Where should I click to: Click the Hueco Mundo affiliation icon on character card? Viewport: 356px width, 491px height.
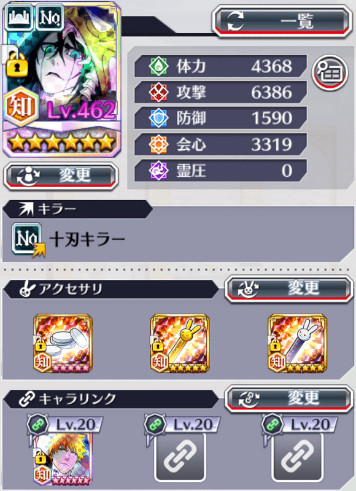coord(20,18)
